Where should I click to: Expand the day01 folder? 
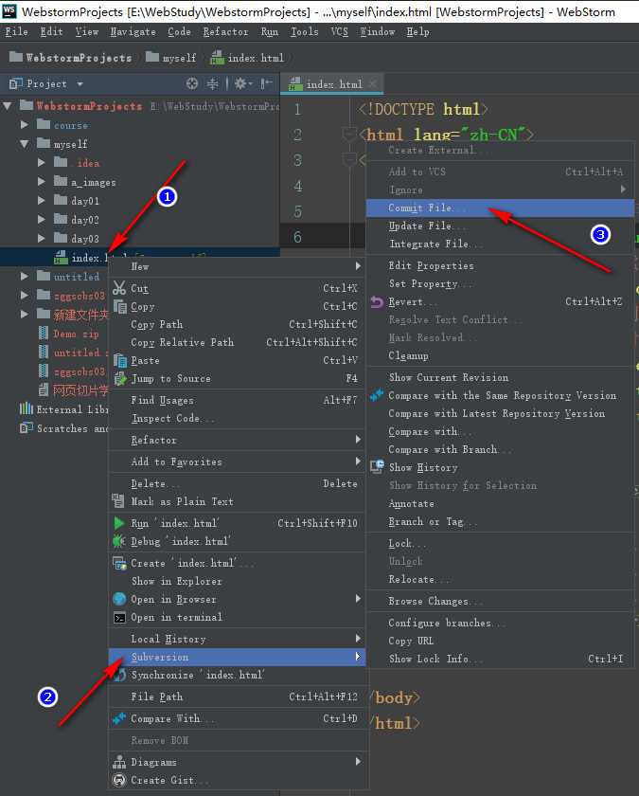[42, 201]
